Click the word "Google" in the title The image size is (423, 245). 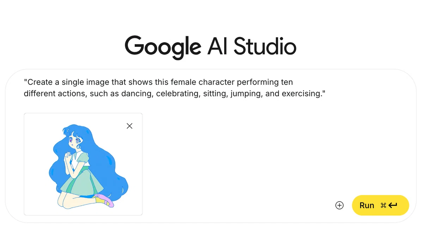point(163,48)
